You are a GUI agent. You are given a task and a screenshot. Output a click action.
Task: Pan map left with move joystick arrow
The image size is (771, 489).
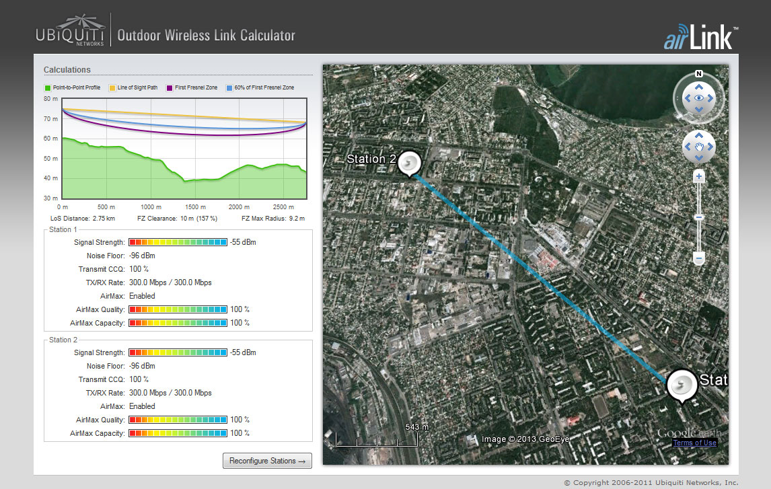point(688,147)
